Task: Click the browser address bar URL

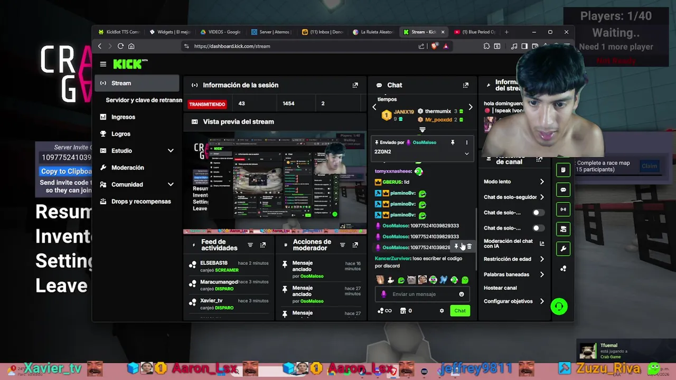Action: coord(232,46)
